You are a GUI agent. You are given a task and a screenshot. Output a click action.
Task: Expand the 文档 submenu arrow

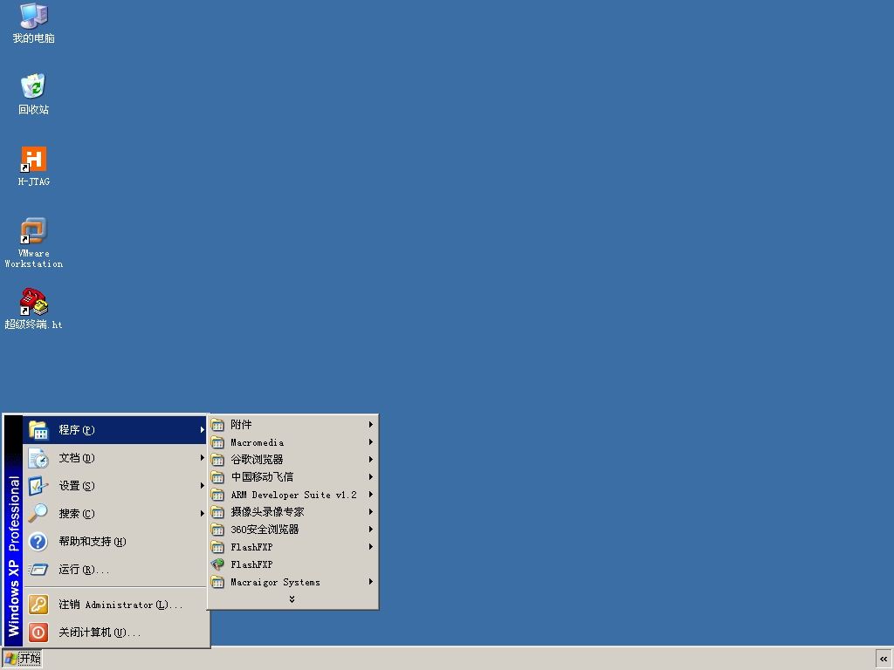point(202,458)
